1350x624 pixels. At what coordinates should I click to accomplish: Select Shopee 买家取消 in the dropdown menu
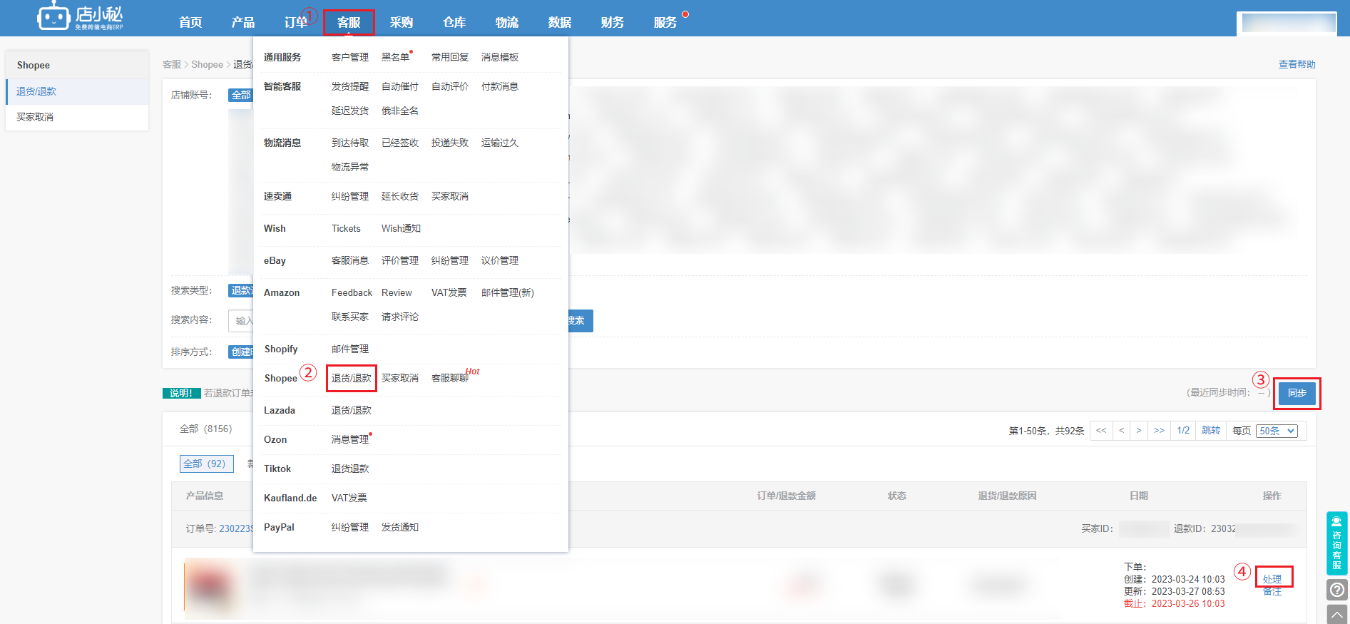[x=400, y=378]
